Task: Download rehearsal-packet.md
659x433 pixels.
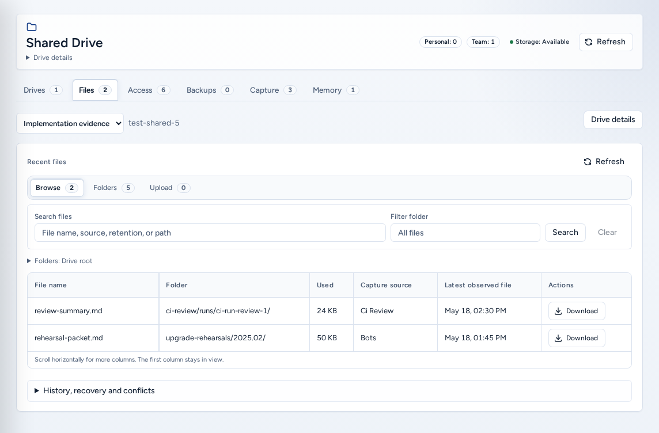Action: [x=577, y=338]
